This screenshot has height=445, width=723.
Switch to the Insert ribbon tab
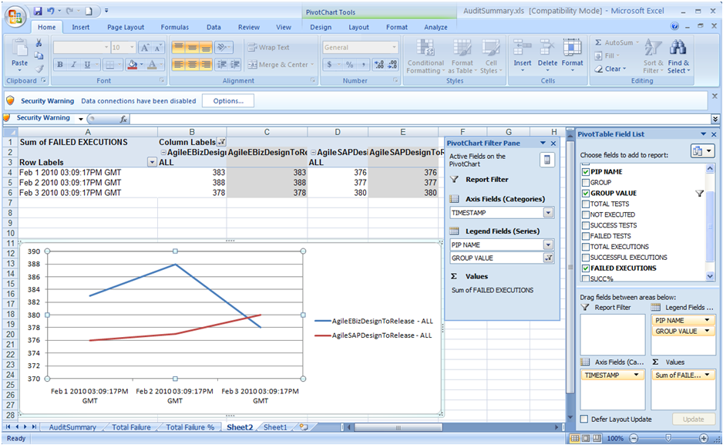click(81, 27)
